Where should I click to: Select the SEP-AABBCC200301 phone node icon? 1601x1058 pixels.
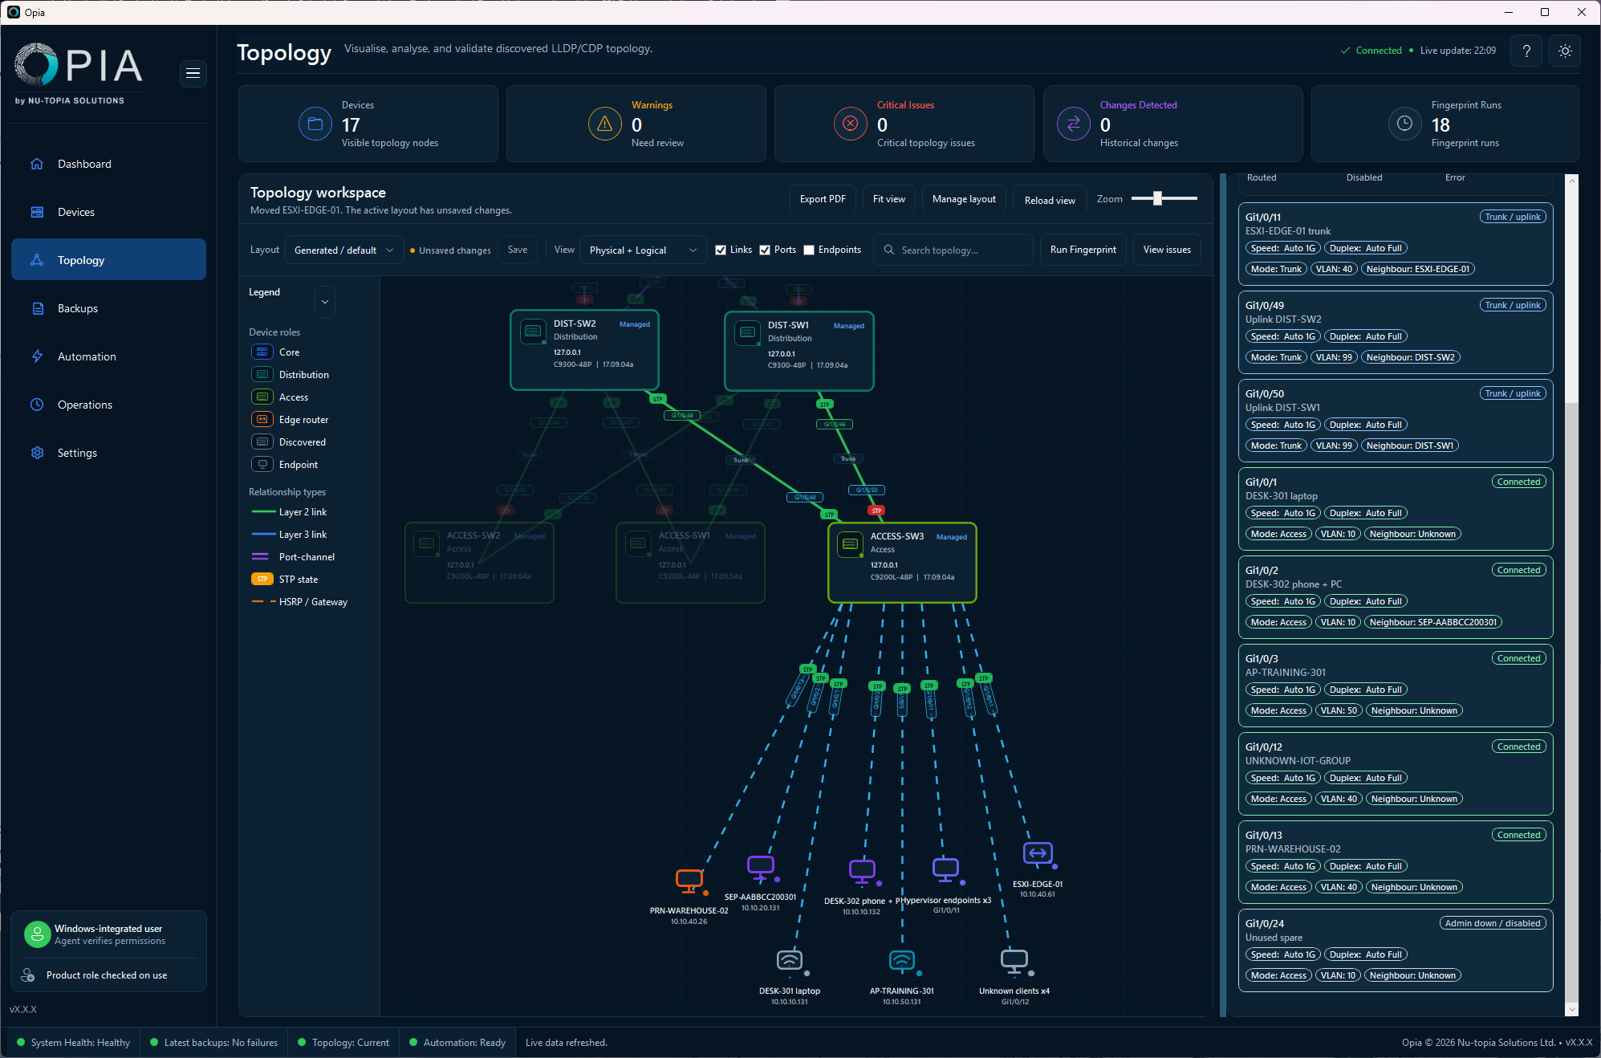tap(760, 868)
